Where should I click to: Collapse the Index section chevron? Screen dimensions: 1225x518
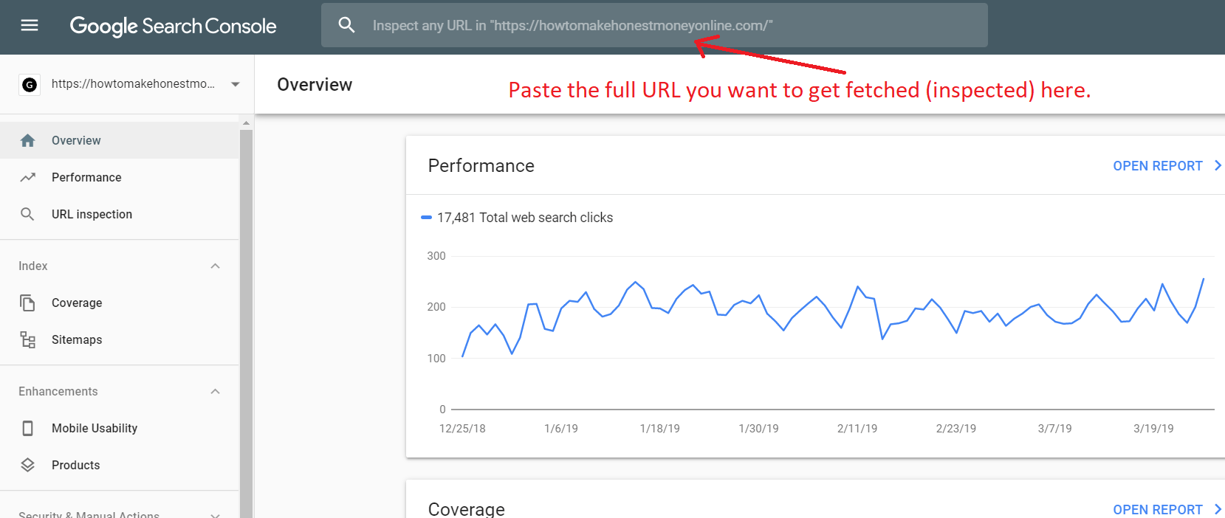click(x=215, y=266)
